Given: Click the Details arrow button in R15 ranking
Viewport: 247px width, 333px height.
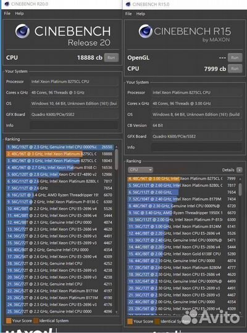Looking at the screenshot, I should coord(240,170).
